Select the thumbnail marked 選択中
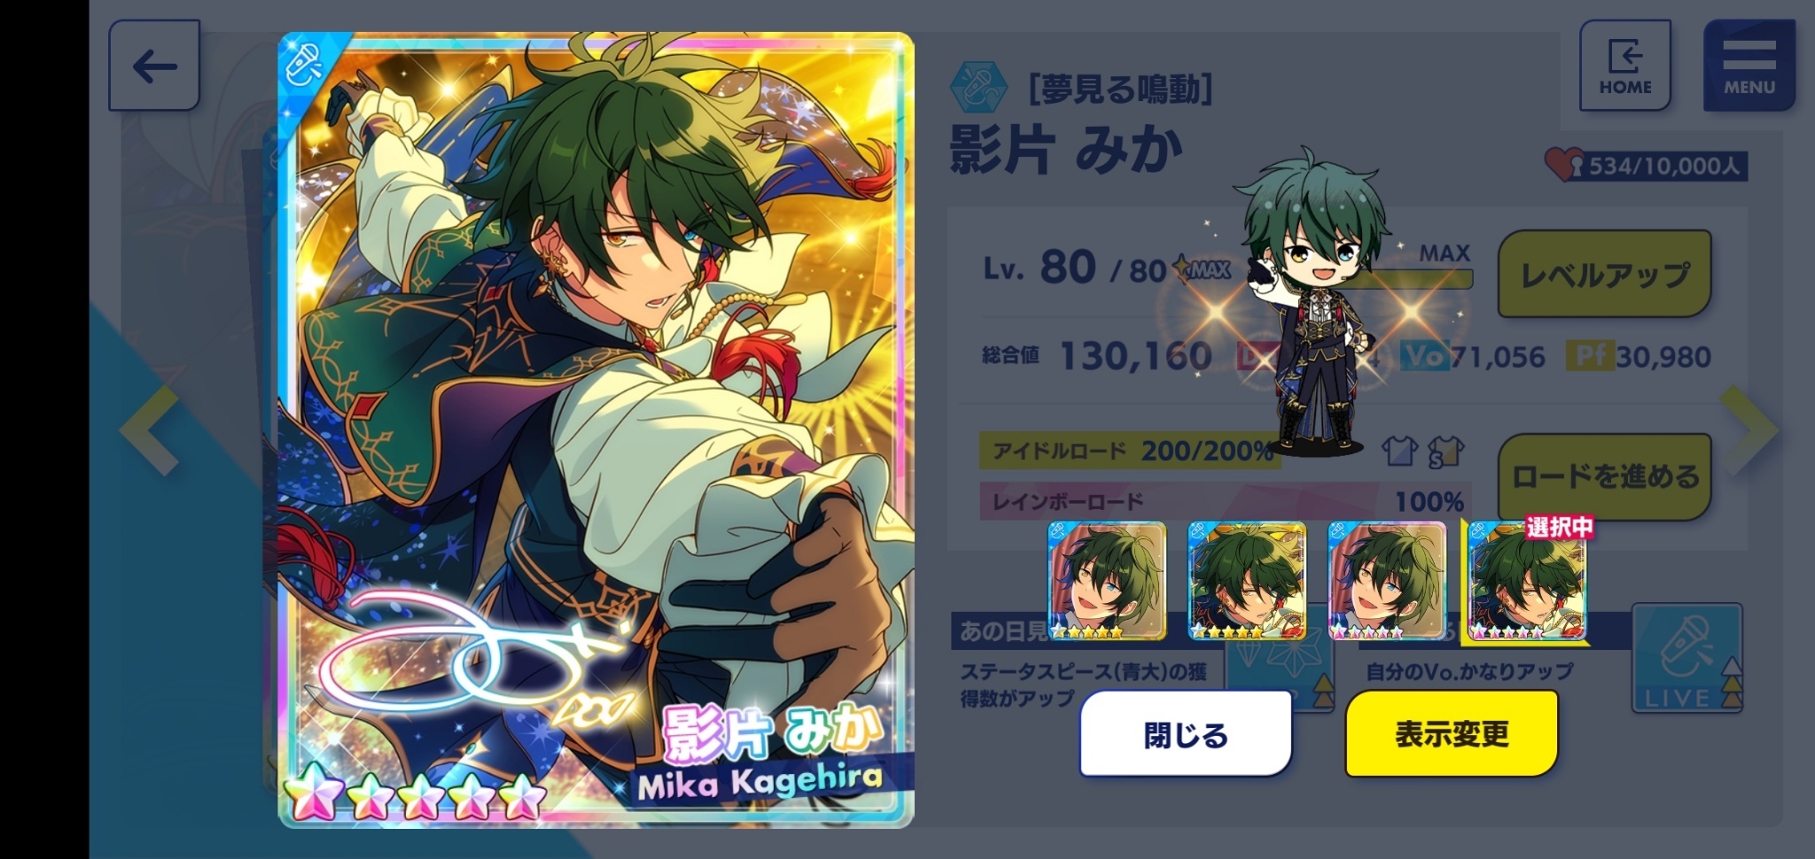 coord(1528,581)
